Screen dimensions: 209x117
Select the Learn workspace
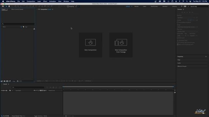click(x=144, y=6)
